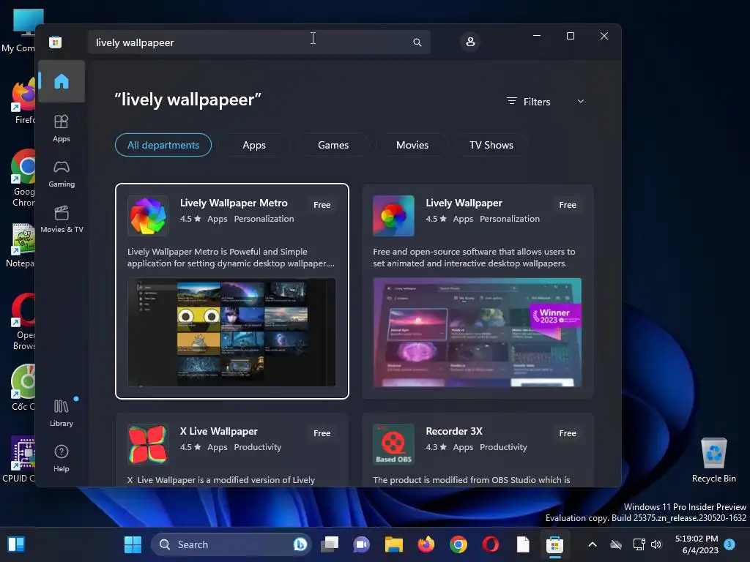Select the TV Shows department filter
The height and width of the screenshot is (562, 750).
coord(491,145)
